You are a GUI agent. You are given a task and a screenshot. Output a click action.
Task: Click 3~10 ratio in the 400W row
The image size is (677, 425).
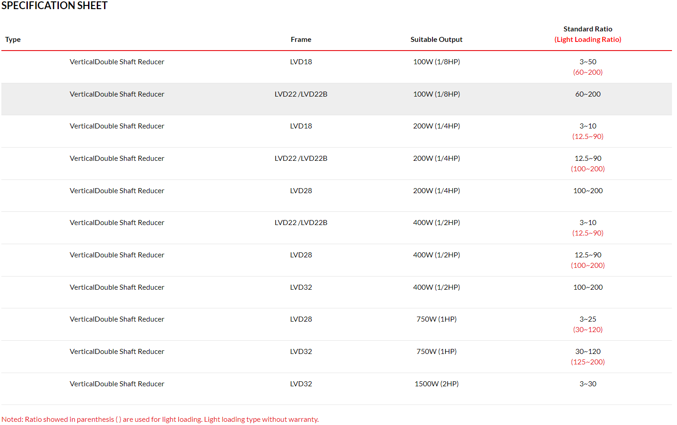pyautogui.click(x=588, y=223)
